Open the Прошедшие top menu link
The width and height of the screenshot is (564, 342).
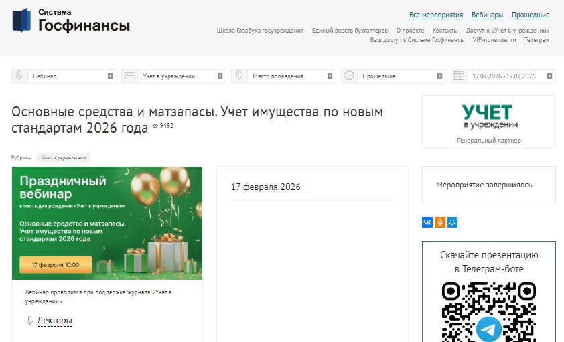tap(531, 15)
